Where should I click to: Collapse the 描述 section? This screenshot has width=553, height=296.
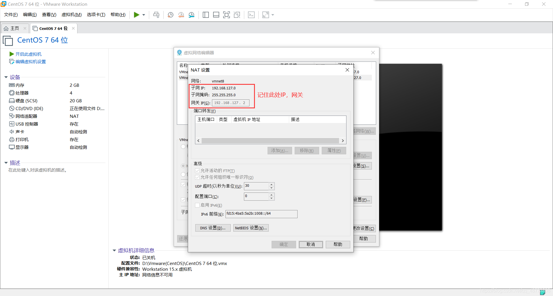(6, 163)
